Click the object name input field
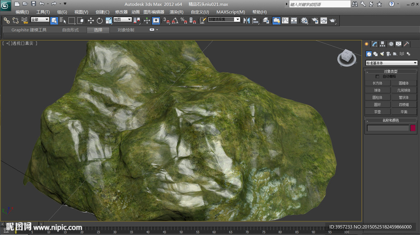Viewport: 420px width, 235px height. coord(388,128)
